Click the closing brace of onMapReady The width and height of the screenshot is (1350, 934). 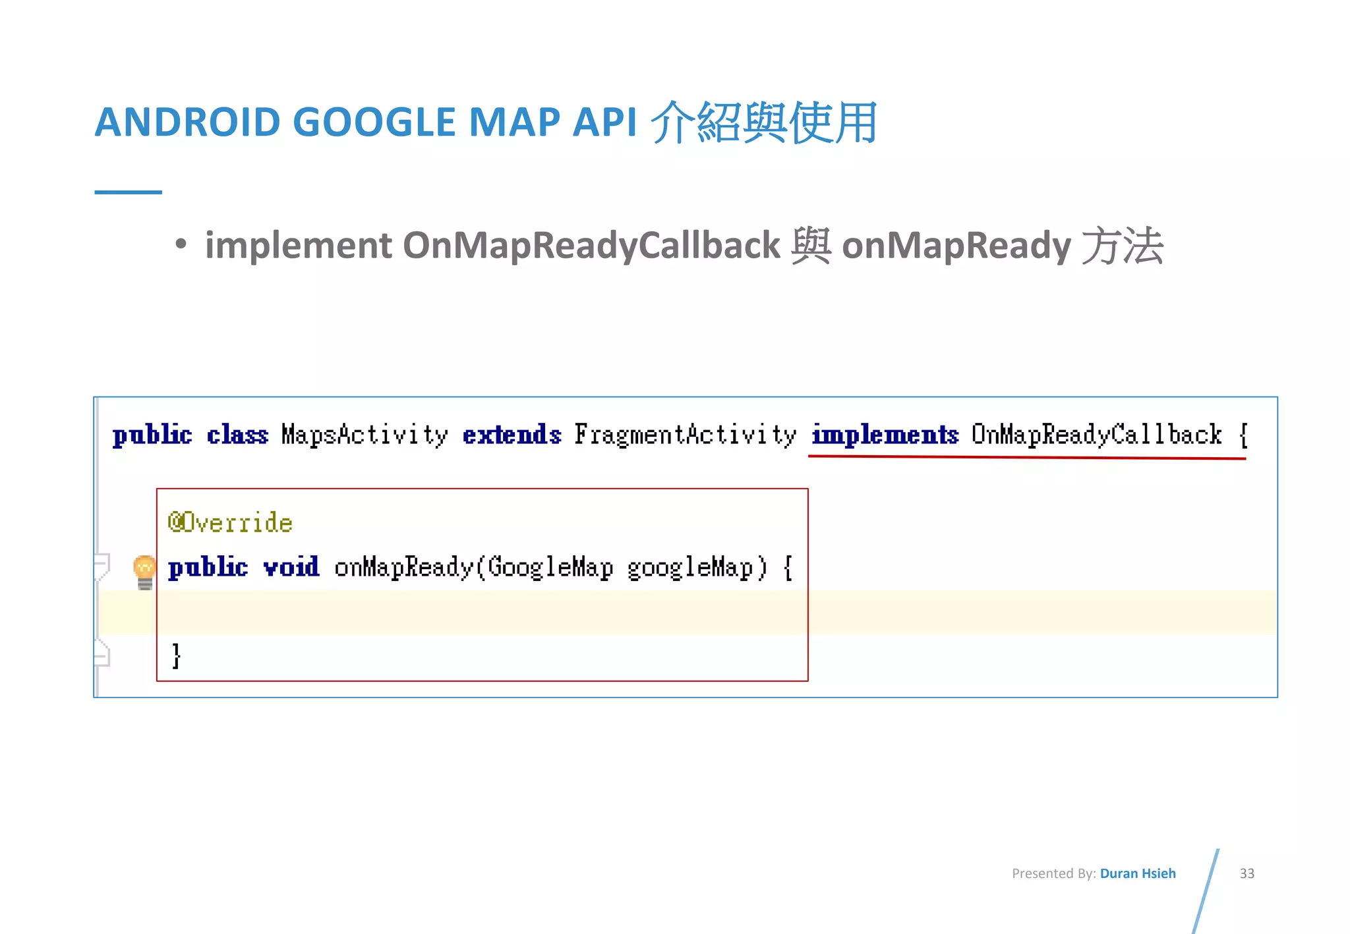click(x=176, y=655)
